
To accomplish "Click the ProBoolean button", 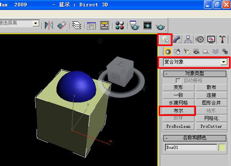I will click(179, 126).
